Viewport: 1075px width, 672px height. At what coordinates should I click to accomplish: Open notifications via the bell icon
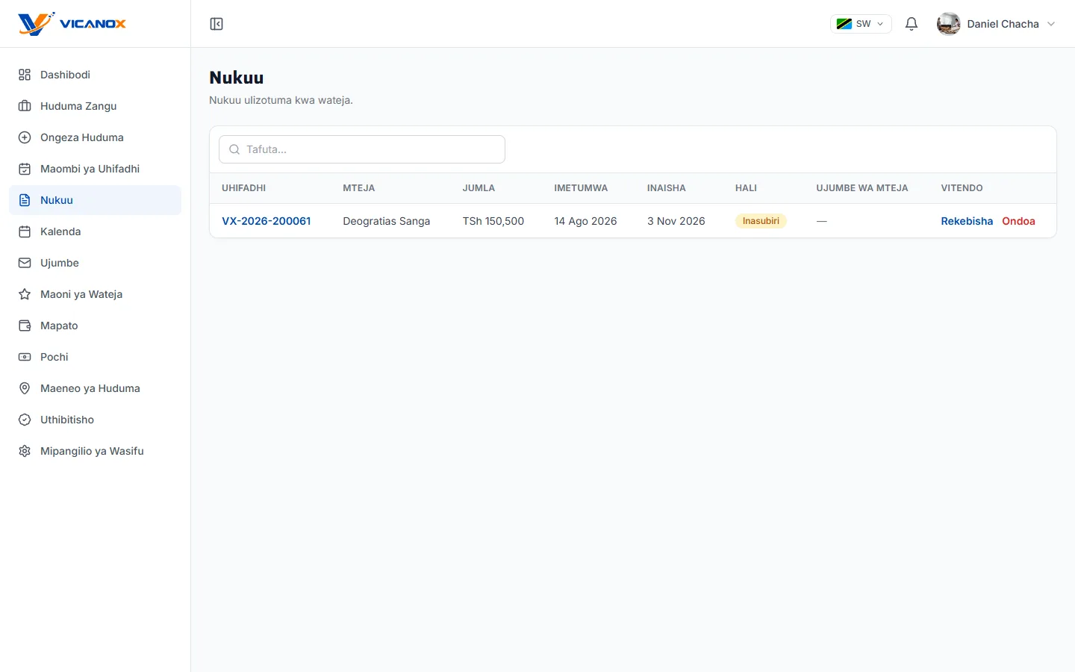(x=912, y=24)
